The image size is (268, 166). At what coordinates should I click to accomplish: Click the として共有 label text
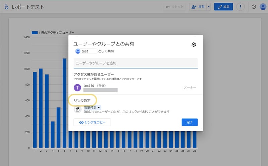pos(106,51)
